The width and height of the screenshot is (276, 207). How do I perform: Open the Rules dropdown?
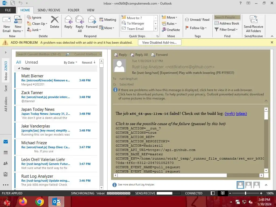tap(169, 24)
